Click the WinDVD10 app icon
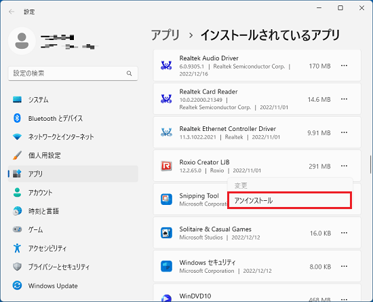Viewport: 373px width, 302px height. (166, 298)
